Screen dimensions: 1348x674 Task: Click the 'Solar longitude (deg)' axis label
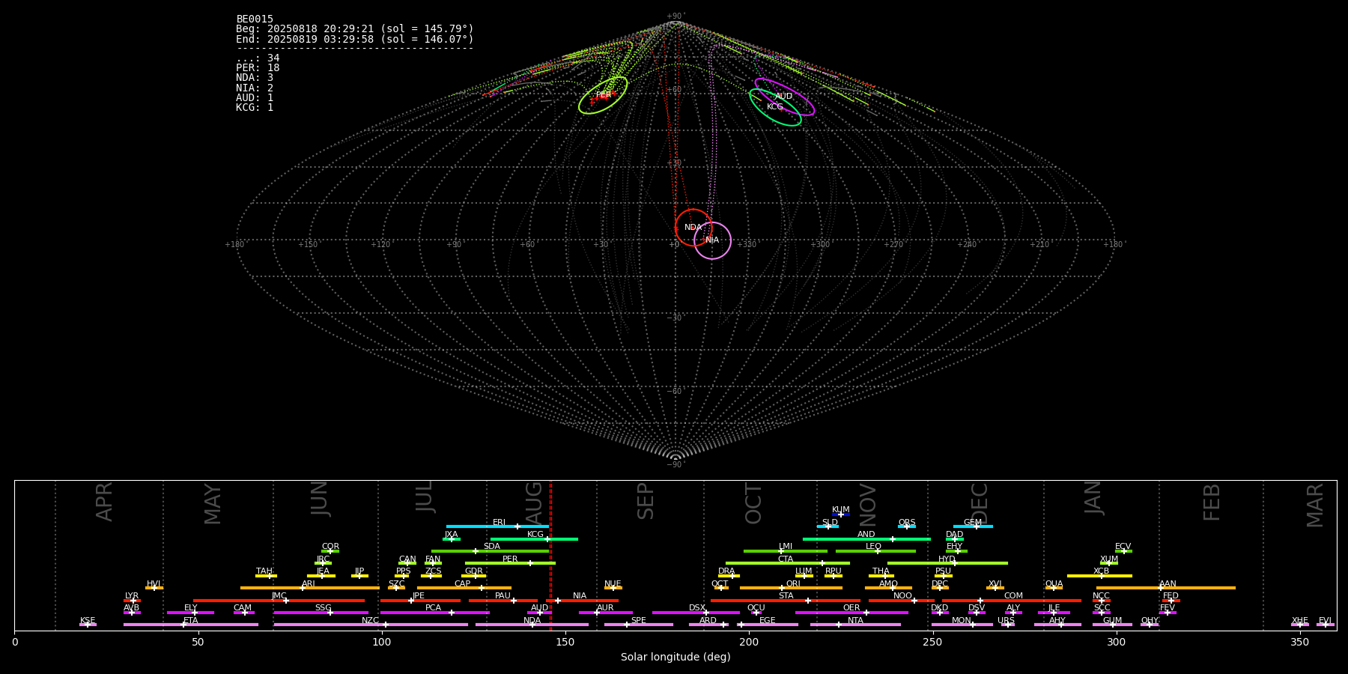click(x=675, y=657)
